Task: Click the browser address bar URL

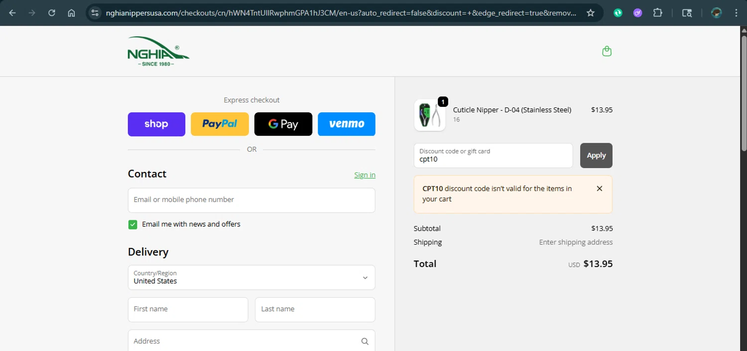Action: click(x=341, y=13)
